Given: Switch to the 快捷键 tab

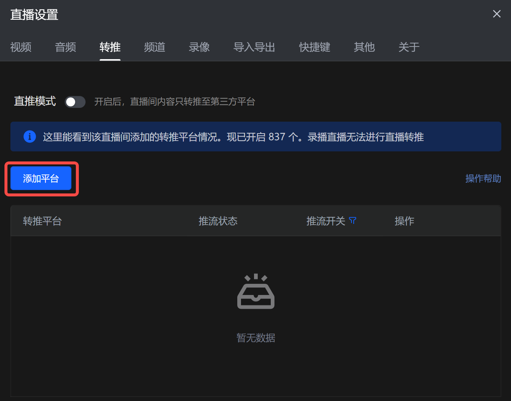Looking at the screenshot, I should [315, 47].
